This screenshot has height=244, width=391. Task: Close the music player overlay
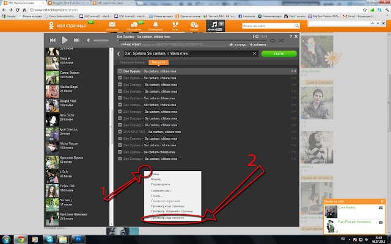point(296,37)
